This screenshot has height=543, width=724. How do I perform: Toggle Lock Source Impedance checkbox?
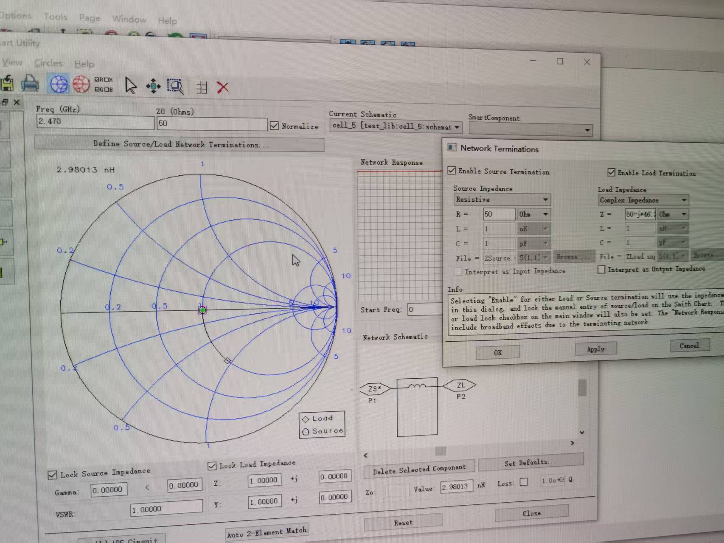tap(52, 475)
